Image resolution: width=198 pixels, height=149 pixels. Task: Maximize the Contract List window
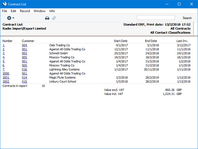pos(179,4)
